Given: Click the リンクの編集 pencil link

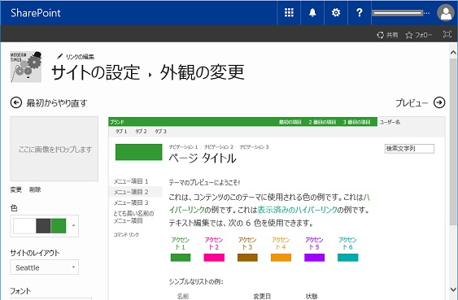Looking at the screenshot, I should coord(76,57).
